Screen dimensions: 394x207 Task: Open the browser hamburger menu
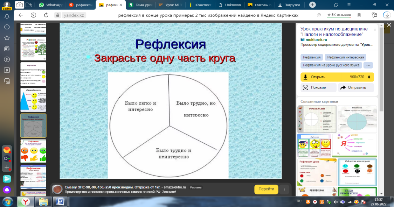(349, 5)
